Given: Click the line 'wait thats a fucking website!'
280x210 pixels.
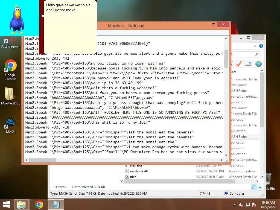Looking at the screenshot, I should (x=91, y=88).
